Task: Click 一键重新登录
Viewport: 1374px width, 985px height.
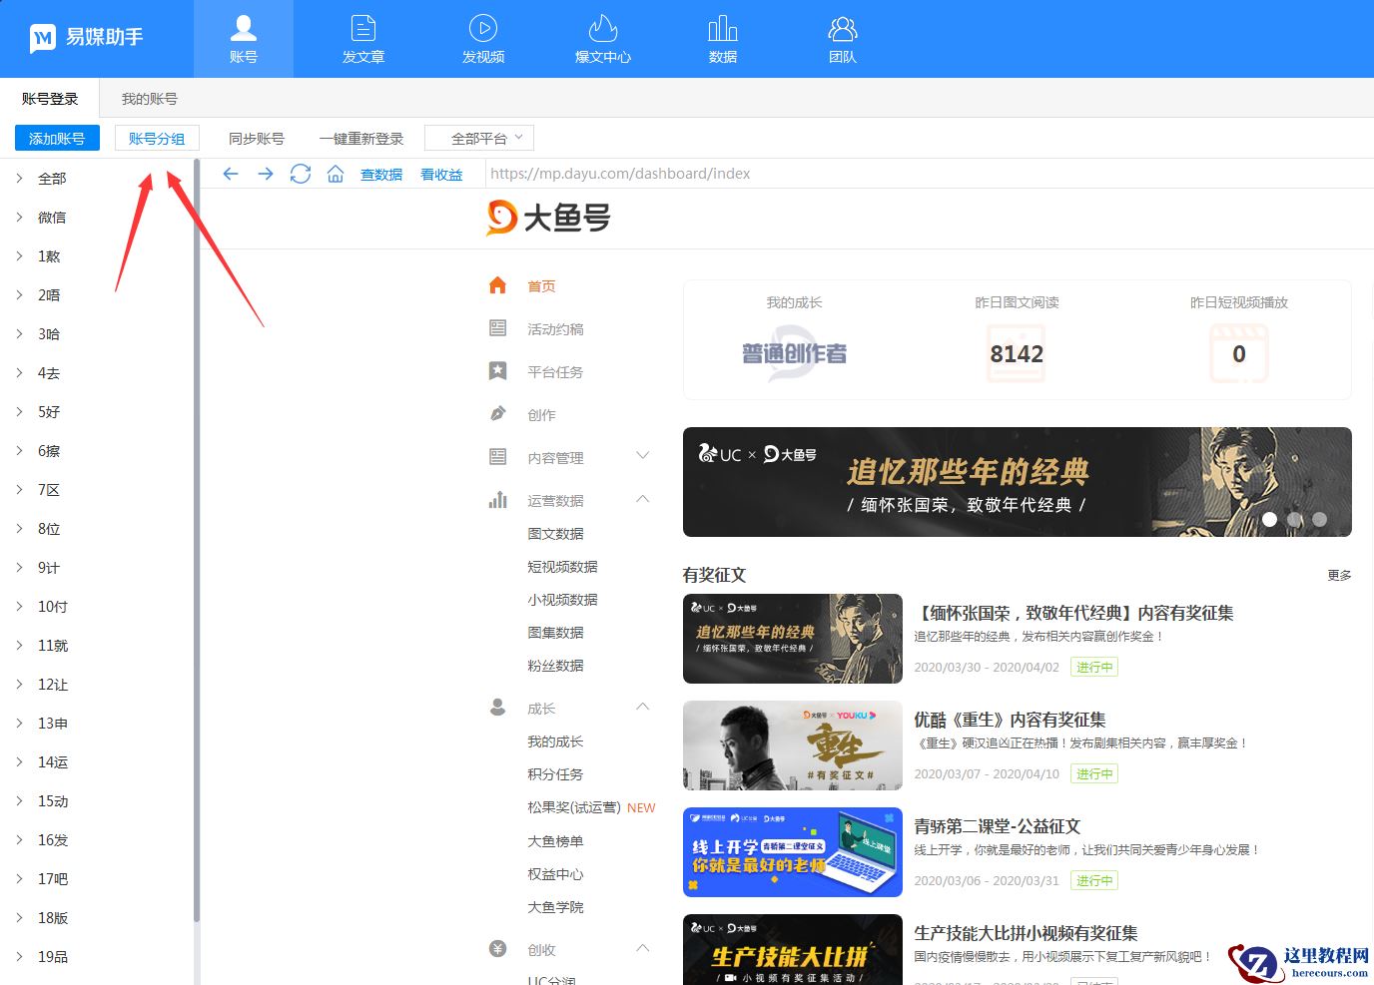Action: click(361, 139)
